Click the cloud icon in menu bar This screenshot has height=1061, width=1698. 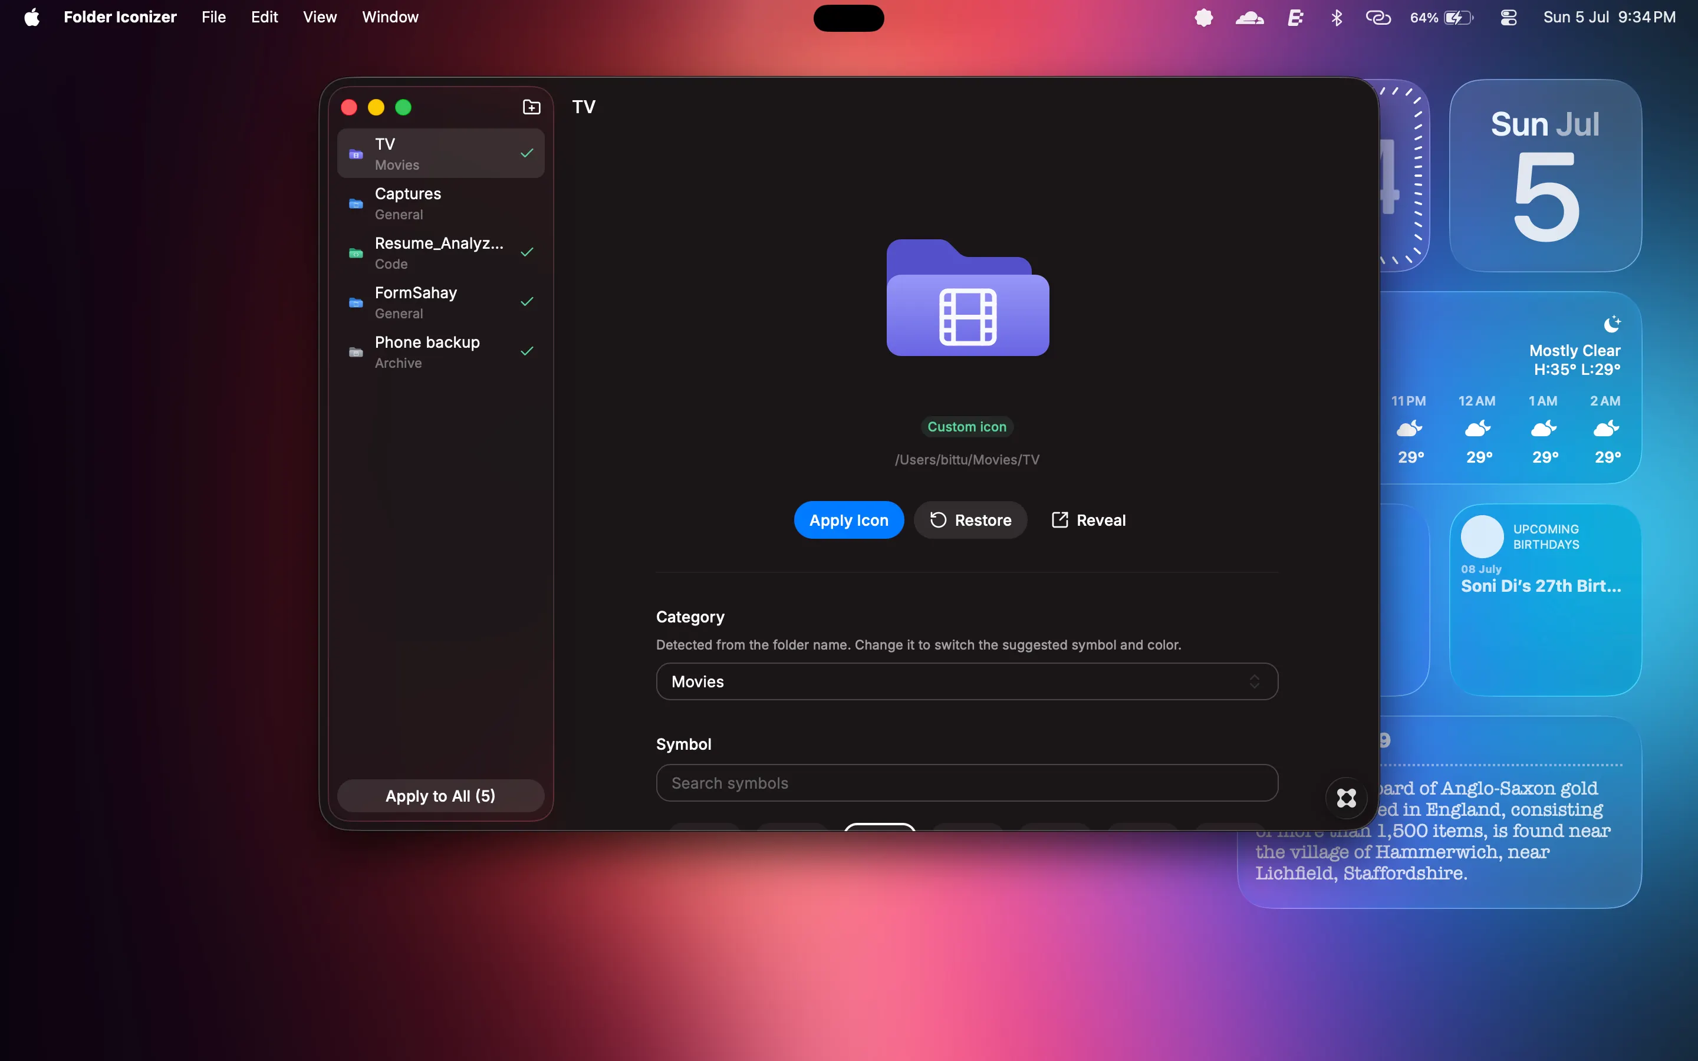[x=1250, y=18]
